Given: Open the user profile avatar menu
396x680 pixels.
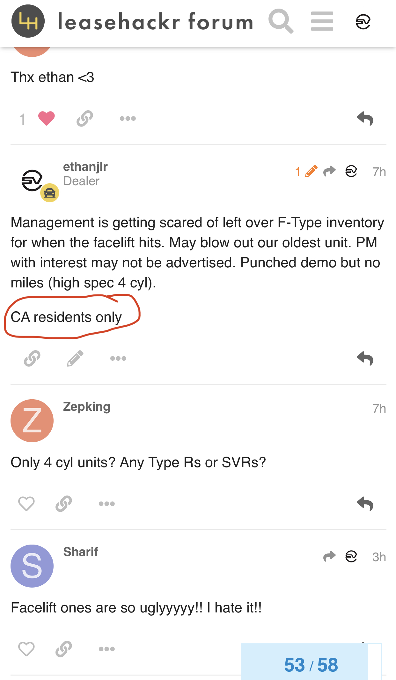Looking at the screenshot, I should click(x=363, y=22).
